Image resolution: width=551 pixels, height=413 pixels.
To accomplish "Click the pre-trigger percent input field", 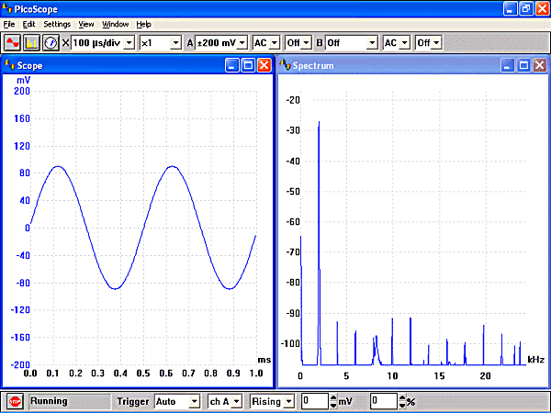I will [x=383, y=401].
